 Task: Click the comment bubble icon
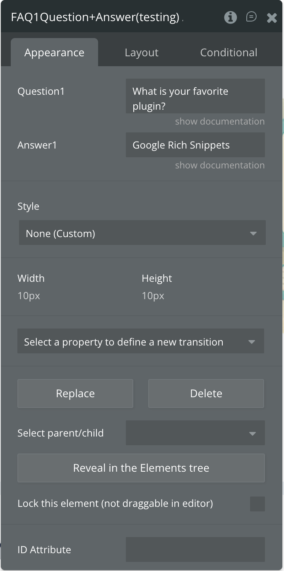click(251, 17)
